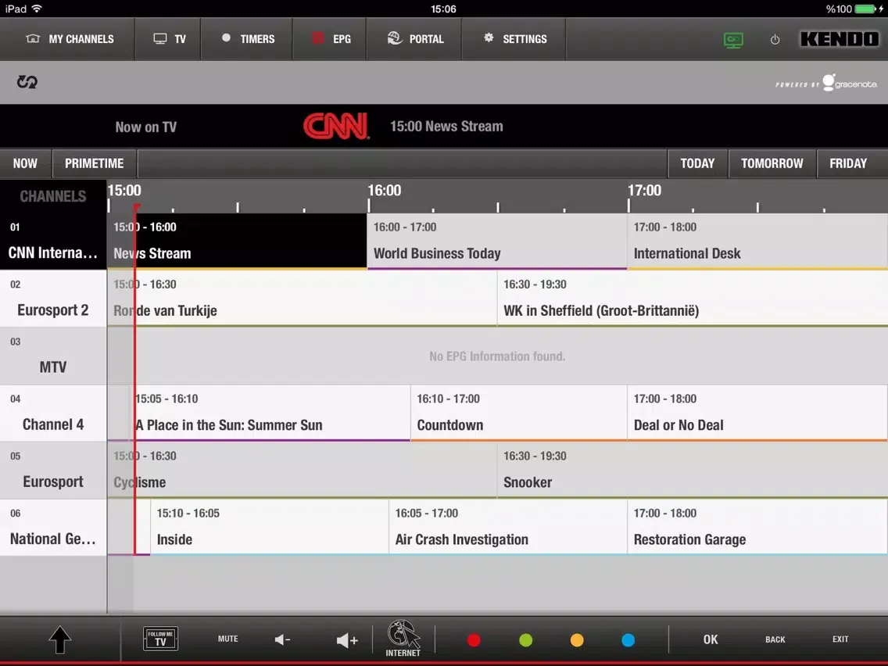Raise volume with speaker plus icon
This screenshot has width=888, height=666.
coord(347,640)
